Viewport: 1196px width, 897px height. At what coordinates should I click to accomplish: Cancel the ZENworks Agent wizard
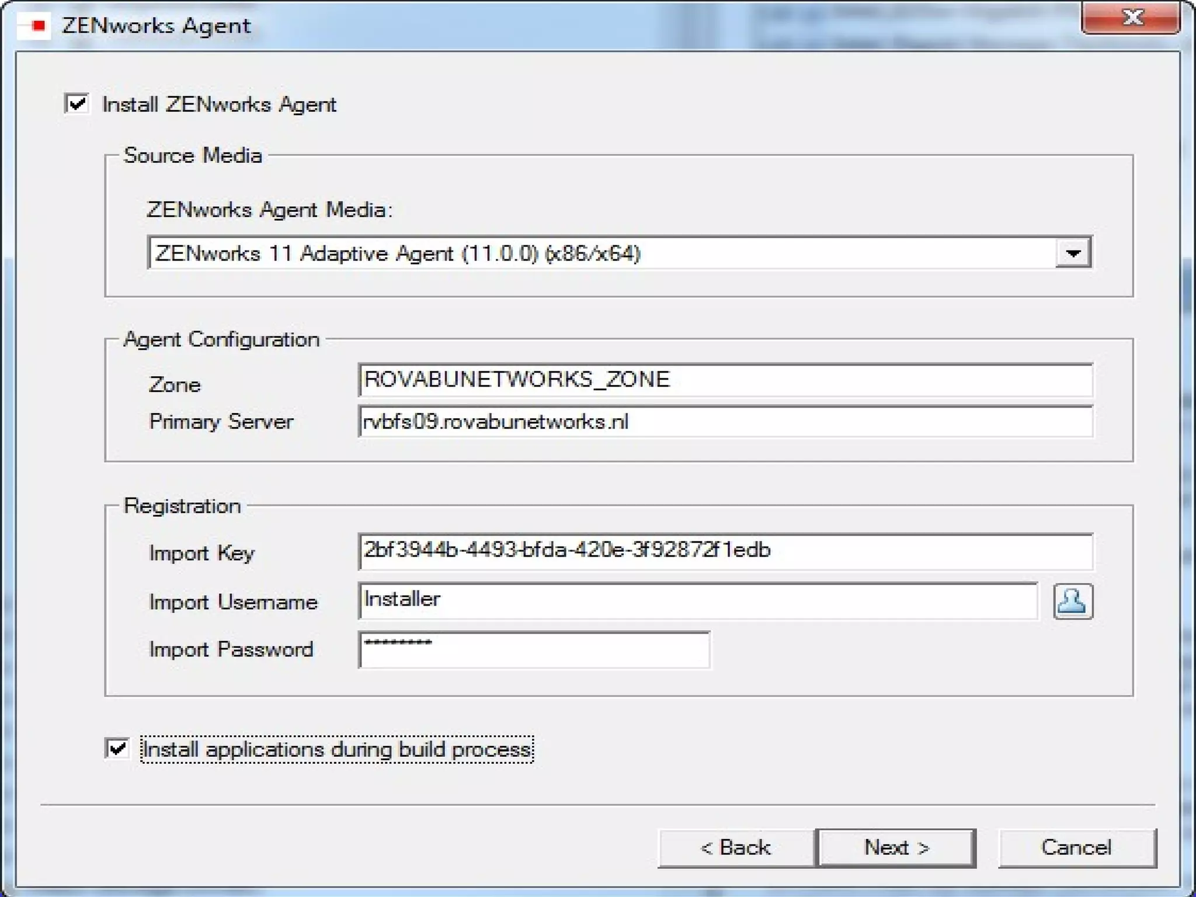pyautogui.click(x=1076, y=847)
